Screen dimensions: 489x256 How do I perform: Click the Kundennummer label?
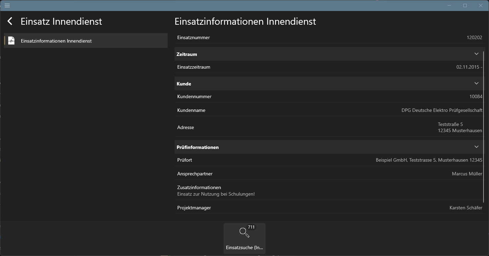(x=194, y=97)
